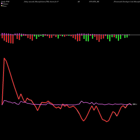
Task: Select the Volume legend label
Action: pyautogui.click(x=5, y=4)
